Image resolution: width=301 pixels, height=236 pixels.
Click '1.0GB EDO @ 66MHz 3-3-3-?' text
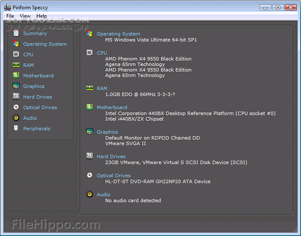(140, 94)
